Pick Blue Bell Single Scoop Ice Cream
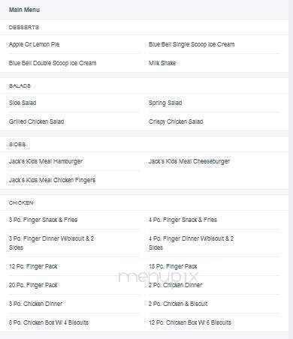Viewport: 293px width, 339px height. pos(192,44)
